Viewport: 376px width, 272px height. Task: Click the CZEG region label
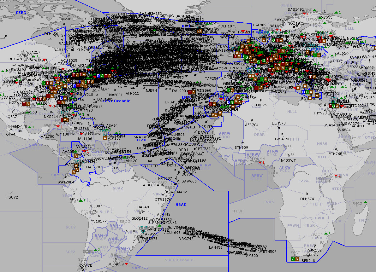click(21, 12)
